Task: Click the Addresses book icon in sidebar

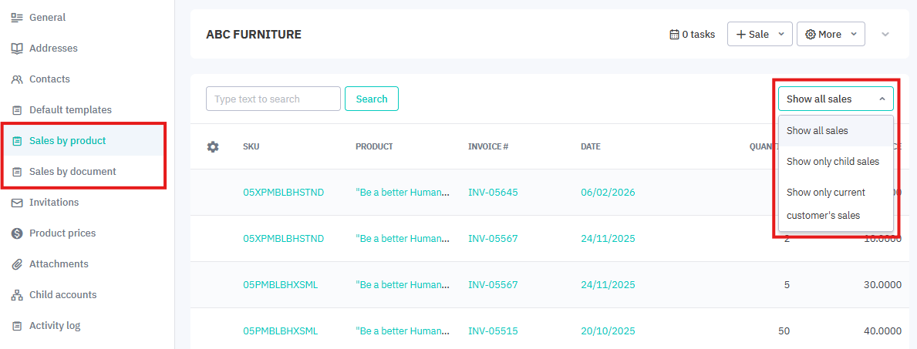Action: [x=17, y=49]
